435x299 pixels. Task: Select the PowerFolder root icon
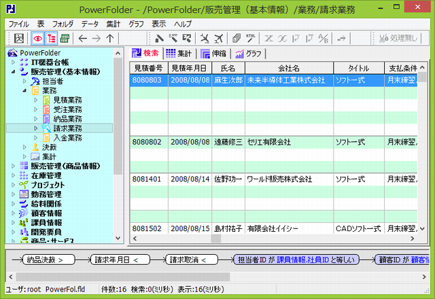point(12,53)
